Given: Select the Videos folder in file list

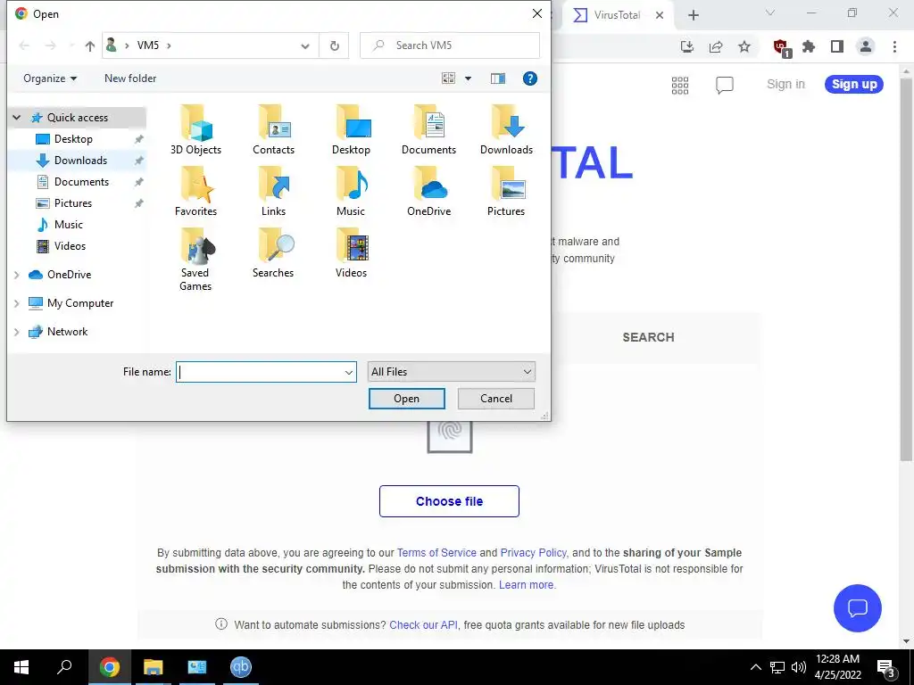Looking at the screenshot, I should coord(351,253).
